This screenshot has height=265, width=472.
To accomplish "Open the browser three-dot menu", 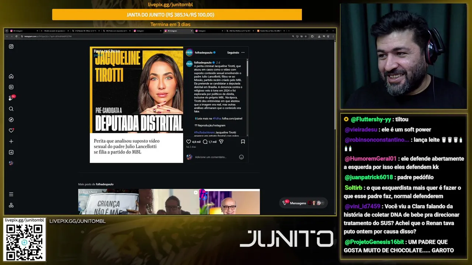I will pos(333,36).
